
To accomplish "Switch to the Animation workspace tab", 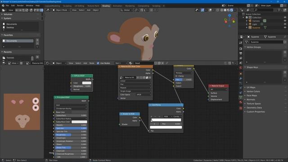I will [117, 6].
